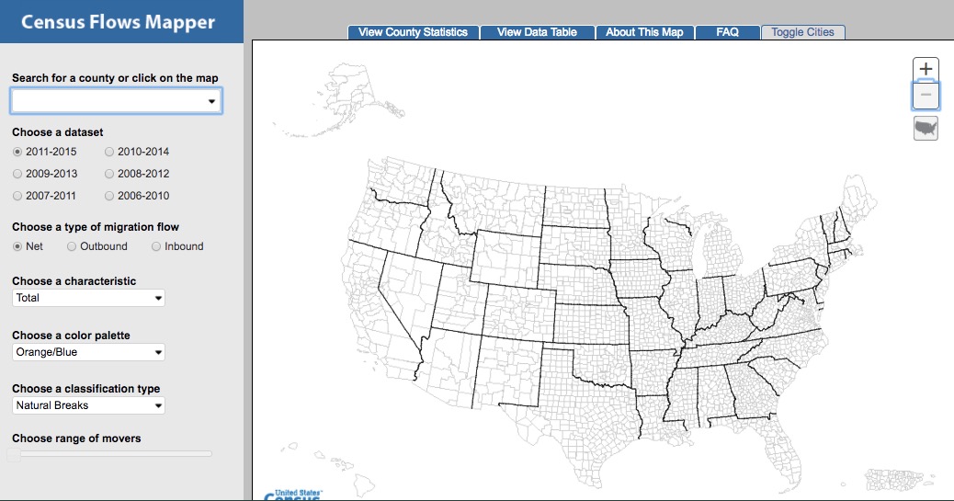Open the Natural Breaks classification dropdown

[x=88, y=405]
